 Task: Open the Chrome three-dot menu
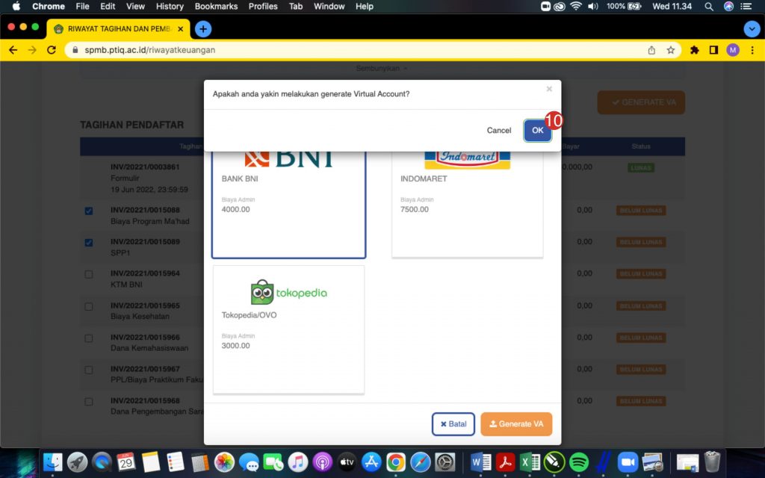pyautogui.click(x=752, y=50)
